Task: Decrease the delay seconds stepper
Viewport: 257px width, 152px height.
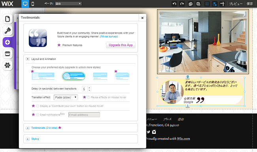Action: (89, 90)
